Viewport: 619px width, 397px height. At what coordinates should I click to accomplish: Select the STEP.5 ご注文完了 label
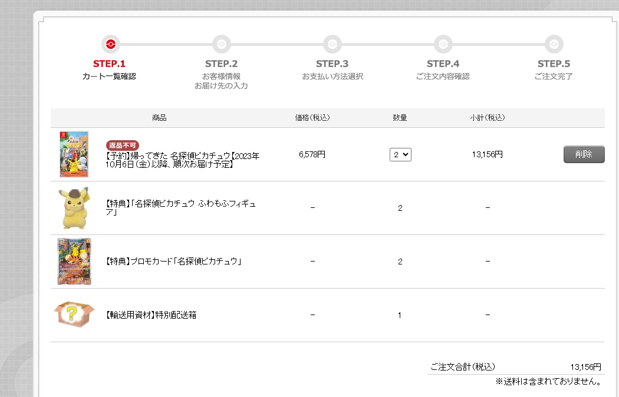click(554, 76)
